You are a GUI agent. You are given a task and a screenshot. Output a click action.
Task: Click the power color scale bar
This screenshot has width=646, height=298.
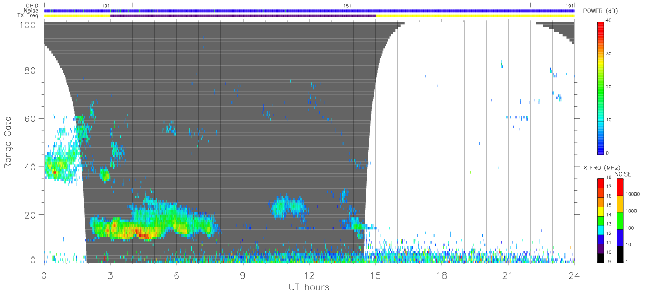coord(600,88)
